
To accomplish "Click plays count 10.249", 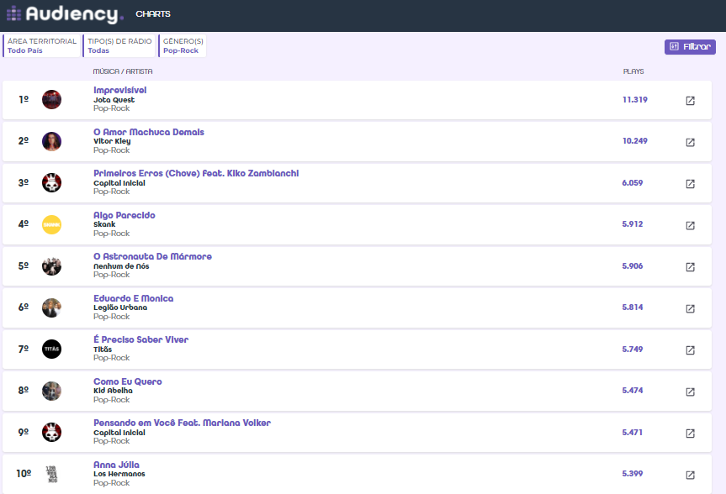I will coord(635,141).
